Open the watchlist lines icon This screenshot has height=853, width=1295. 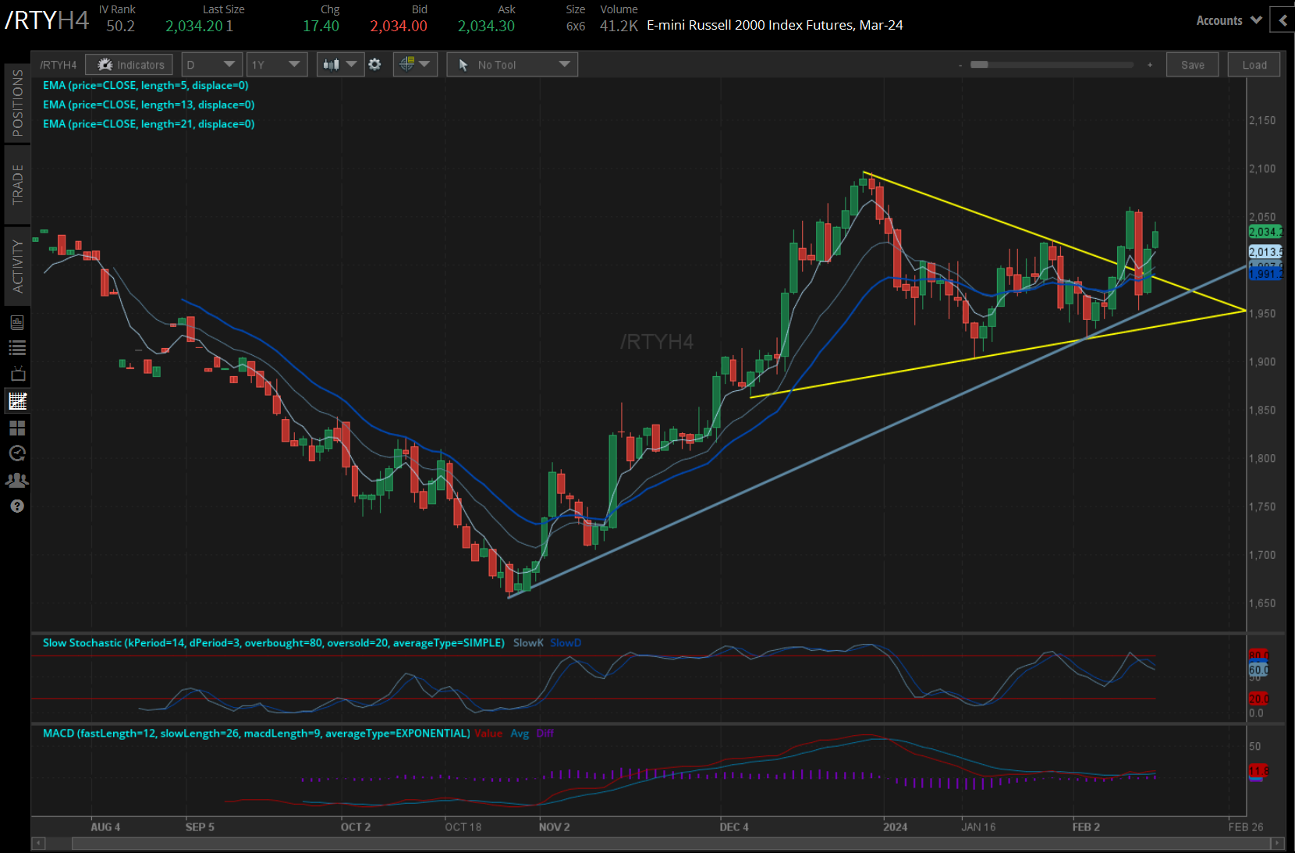tap(17, 348)
